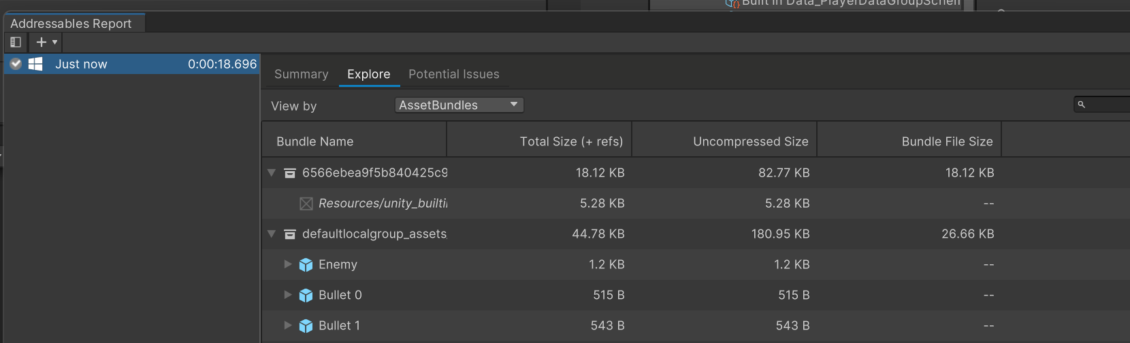Click into the search field with the magnifier
The width and height of the screenshot is (1130, 343).
[x=1103, y=105]
